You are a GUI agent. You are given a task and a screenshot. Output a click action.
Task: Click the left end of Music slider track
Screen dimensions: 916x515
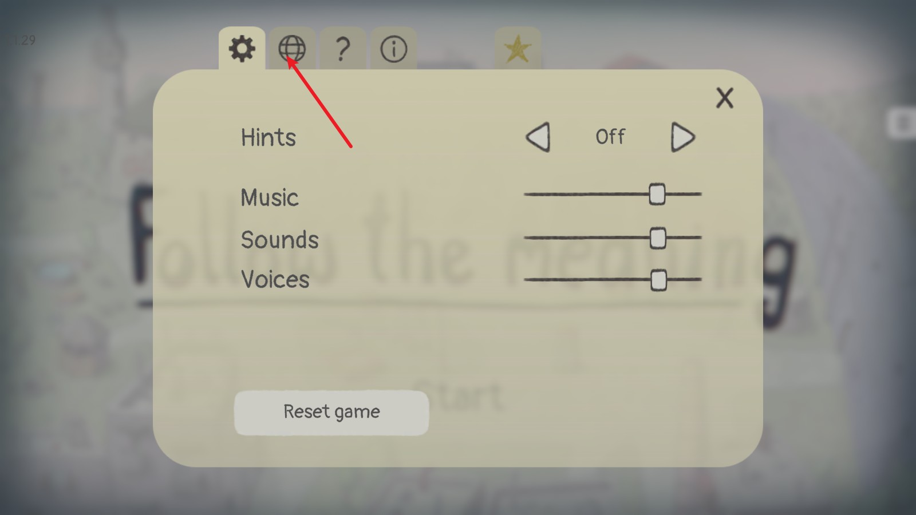tap(527, 195)
